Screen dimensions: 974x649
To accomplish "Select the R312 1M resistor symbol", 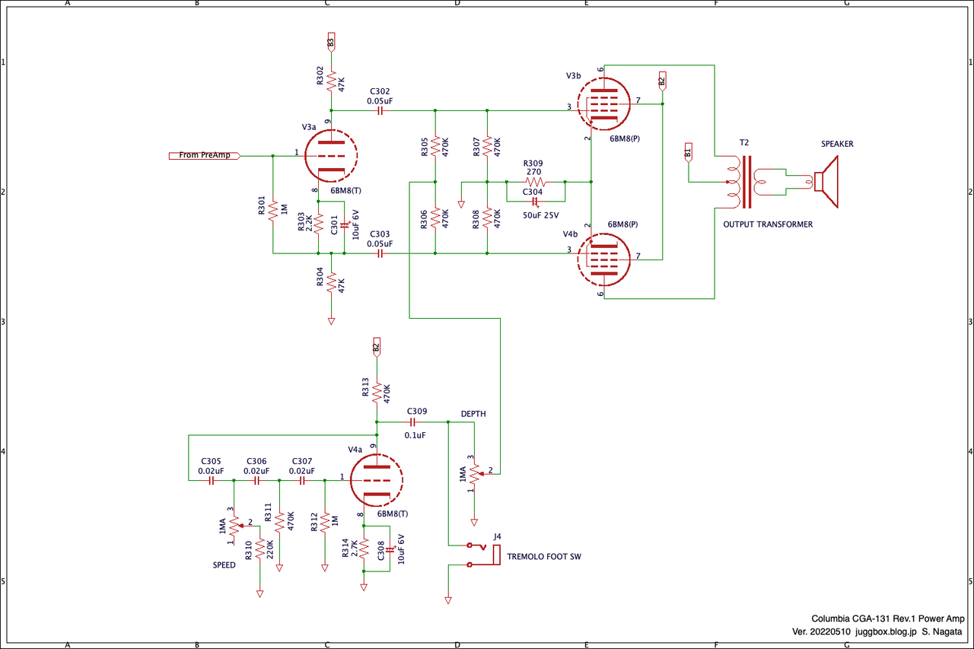I will [325, 523].
